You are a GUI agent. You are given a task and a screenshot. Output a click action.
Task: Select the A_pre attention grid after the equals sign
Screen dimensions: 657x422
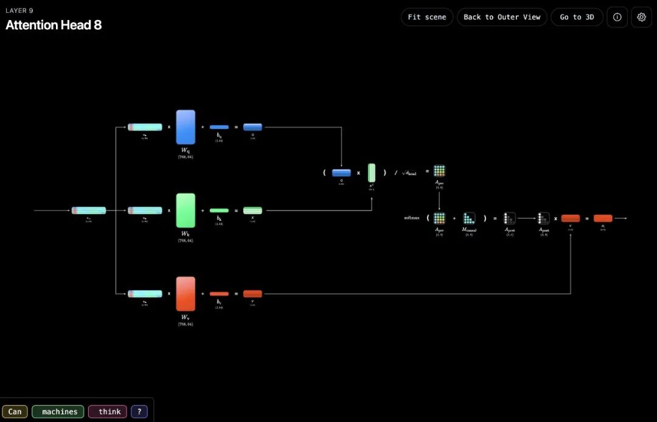pyautogui.click(x=439, y=171)
